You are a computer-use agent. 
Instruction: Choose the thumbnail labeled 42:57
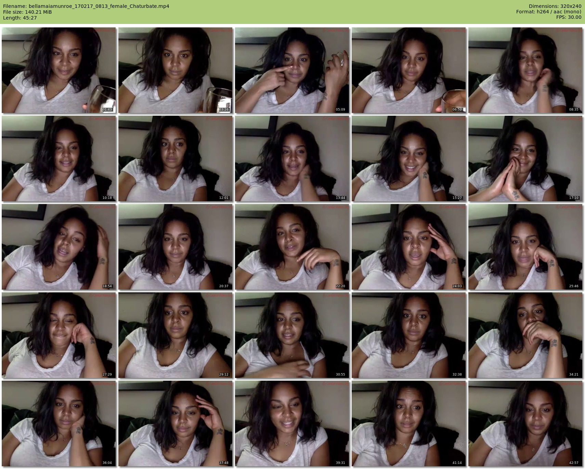(x=525, y=423)
